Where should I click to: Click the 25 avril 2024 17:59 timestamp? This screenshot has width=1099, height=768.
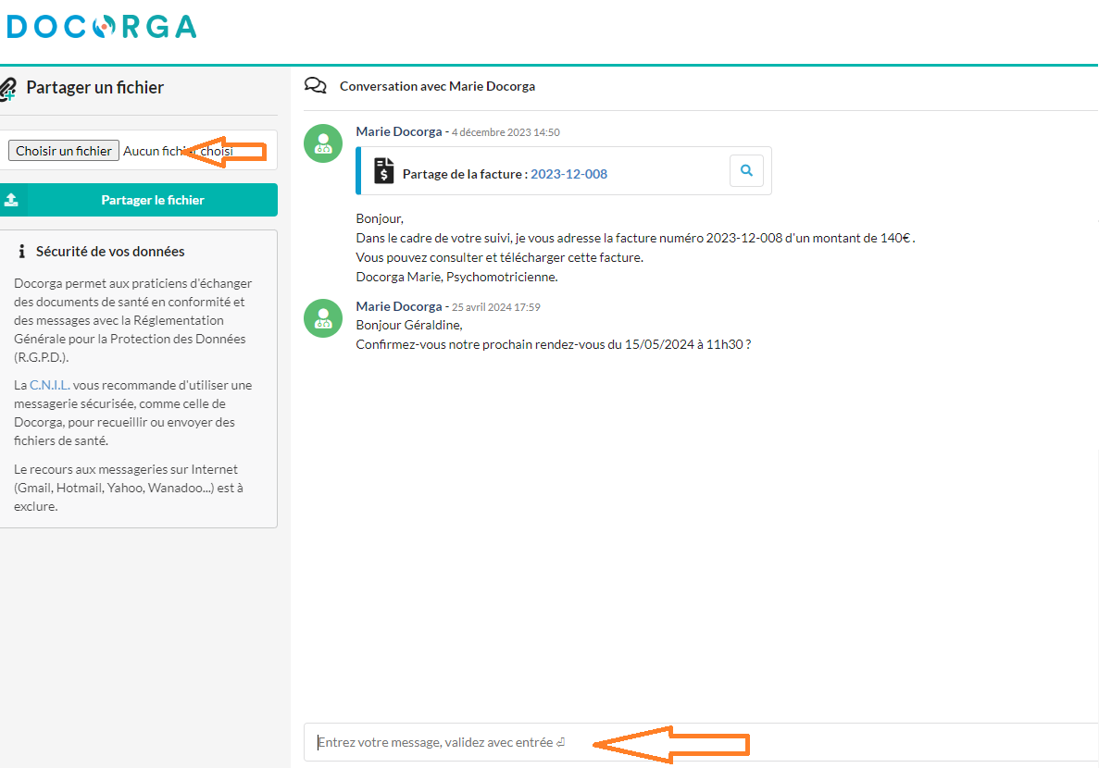coord(495,307)
